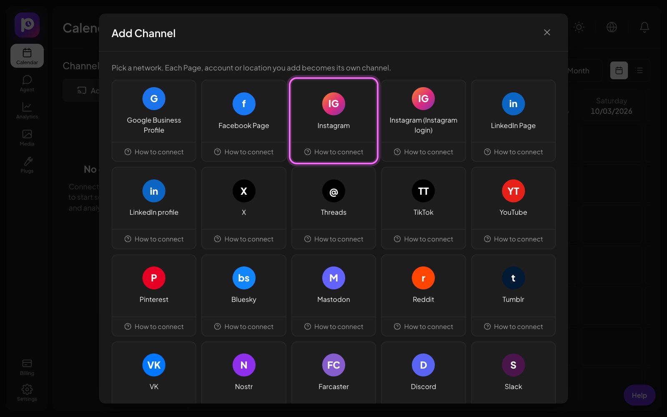Select the Google Business Profile channel icon
Image resolution: width=667 pixels, height=417 pixels.
point(154,99)
